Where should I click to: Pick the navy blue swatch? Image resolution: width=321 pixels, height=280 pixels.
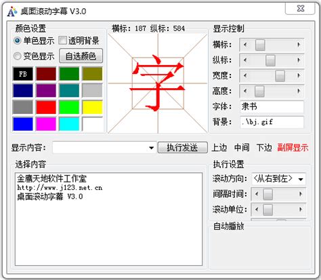[23, 90]
